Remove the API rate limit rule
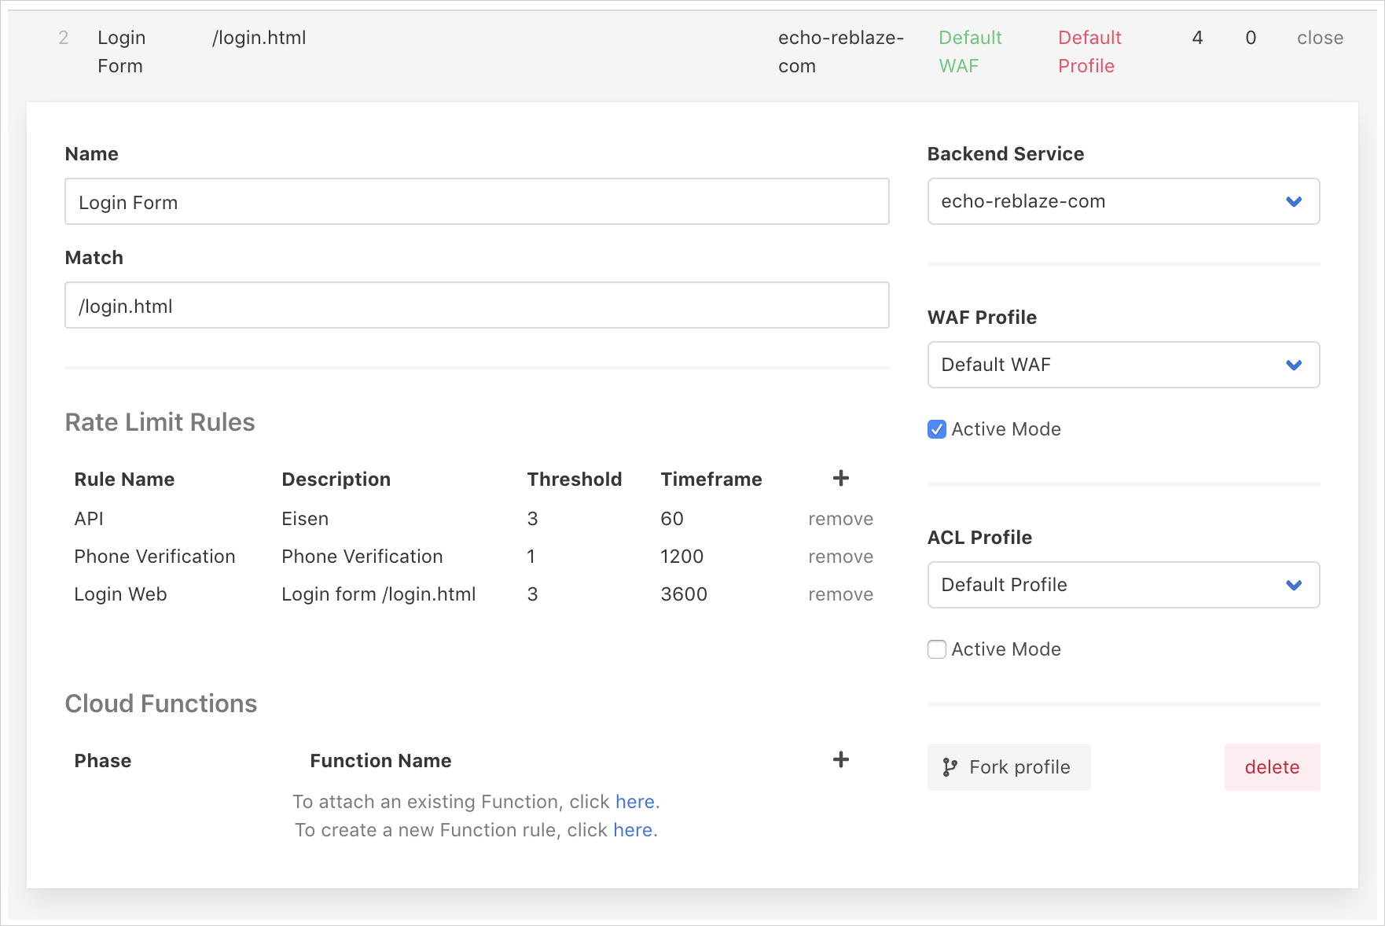Image resolution: width=1385 pixels, height=926 pixels. pos(840,519)
